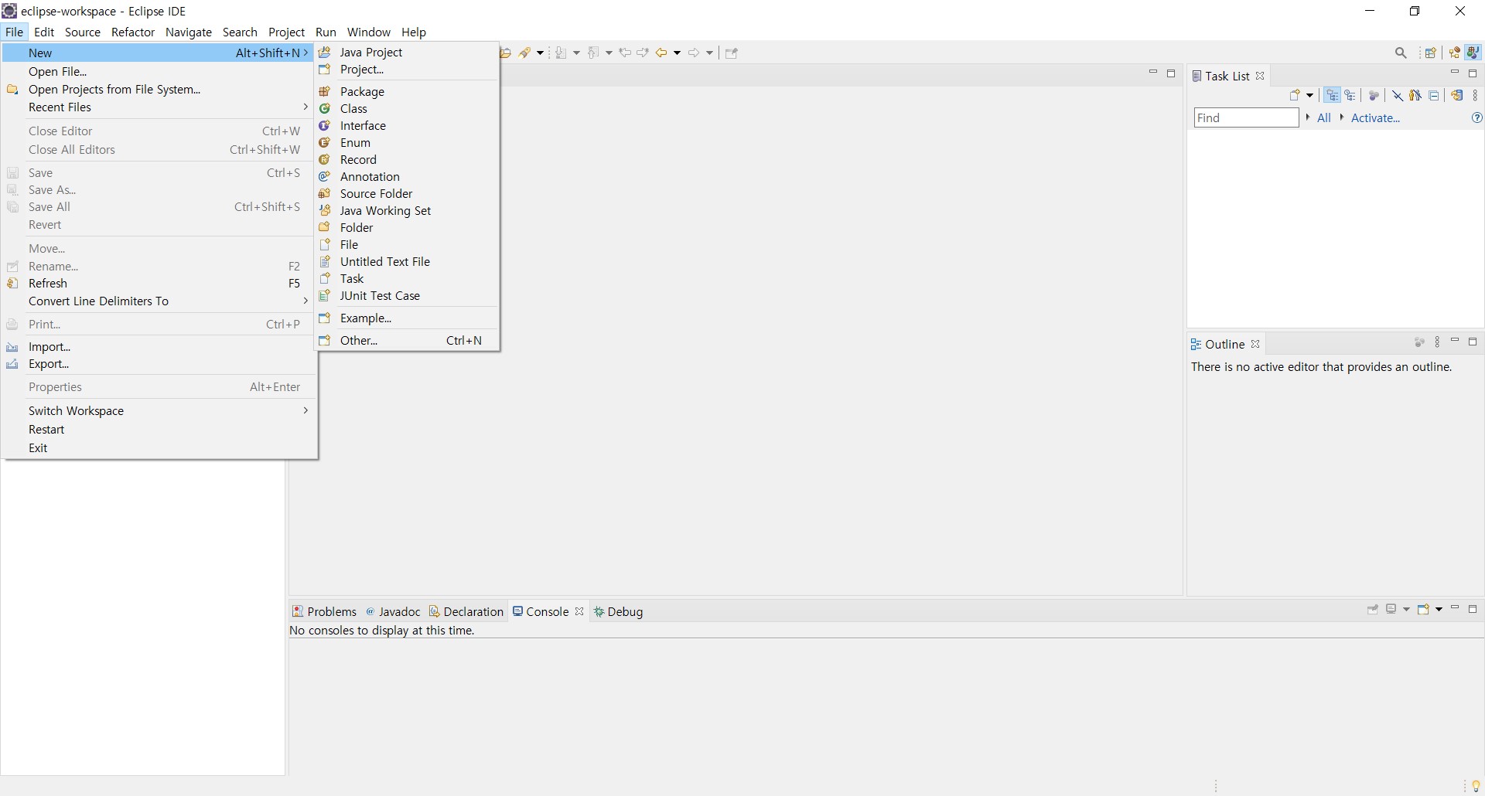Open dropdown beside Next Annotation icon
The image size is (1485, 796).
(x=576, y=53)
